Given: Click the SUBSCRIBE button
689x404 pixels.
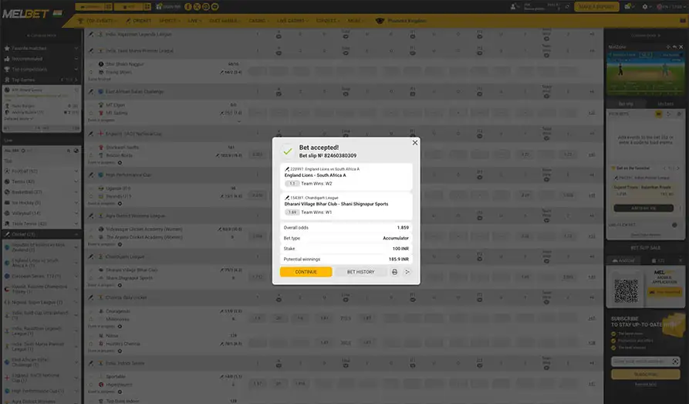Looking at the screenshot, I should [x=646, y=374].
